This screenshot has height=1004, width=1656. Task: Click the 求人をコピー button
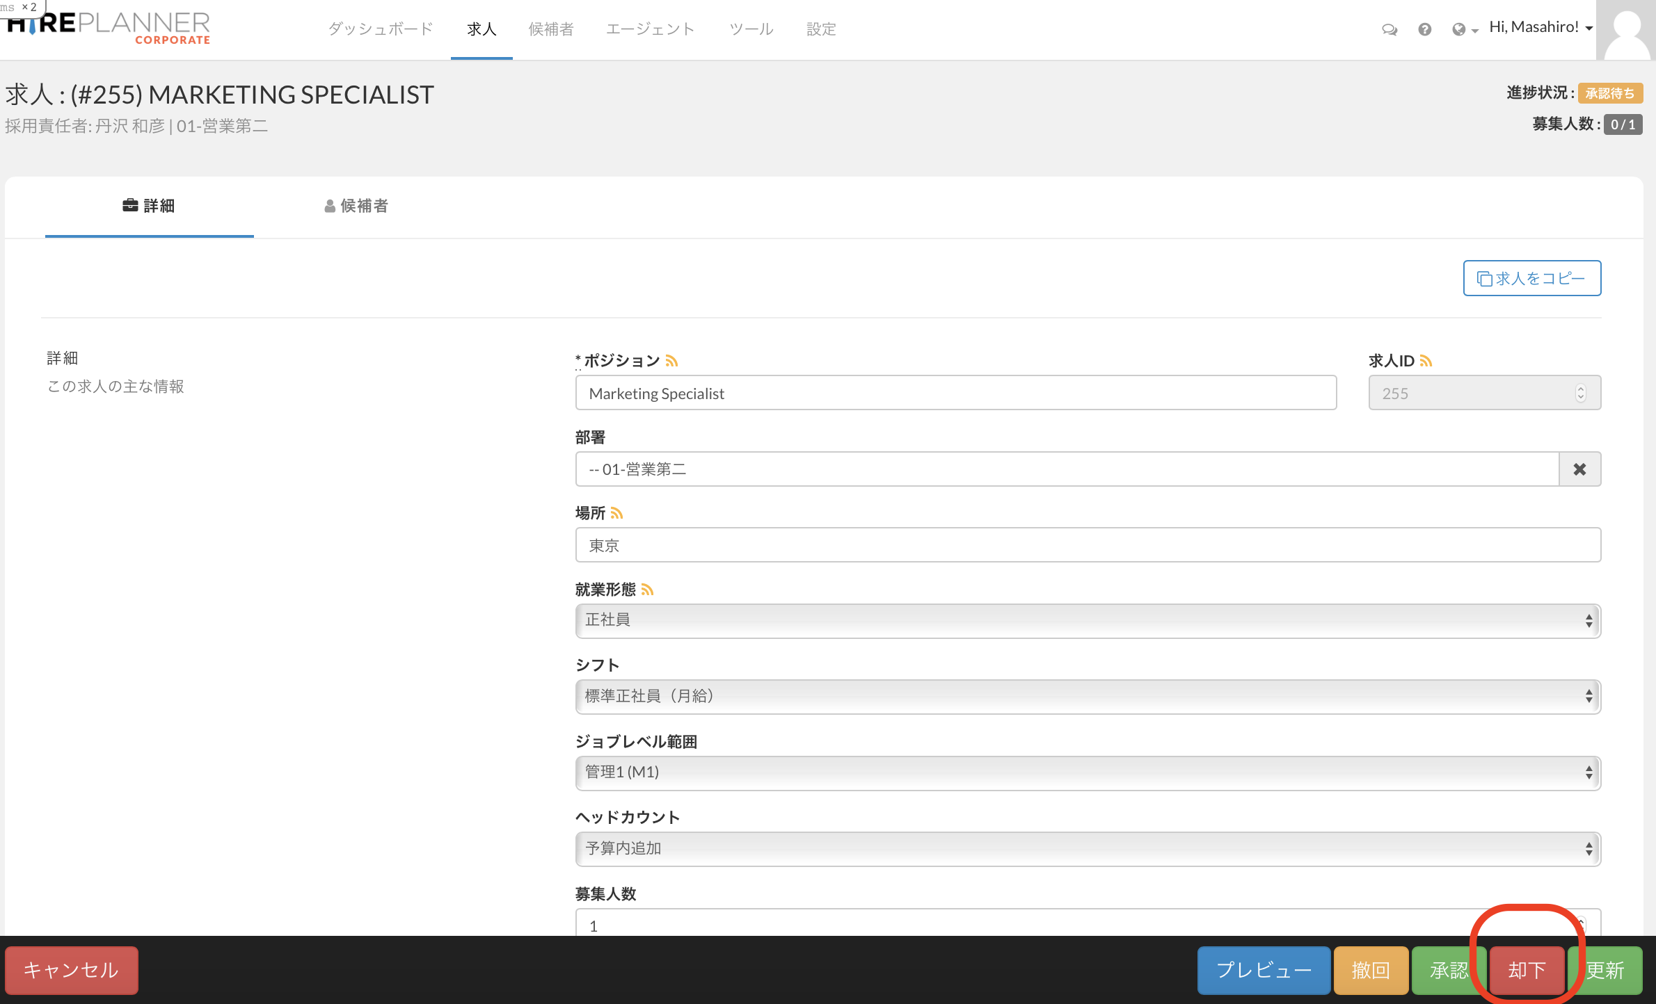(1531, 278)
